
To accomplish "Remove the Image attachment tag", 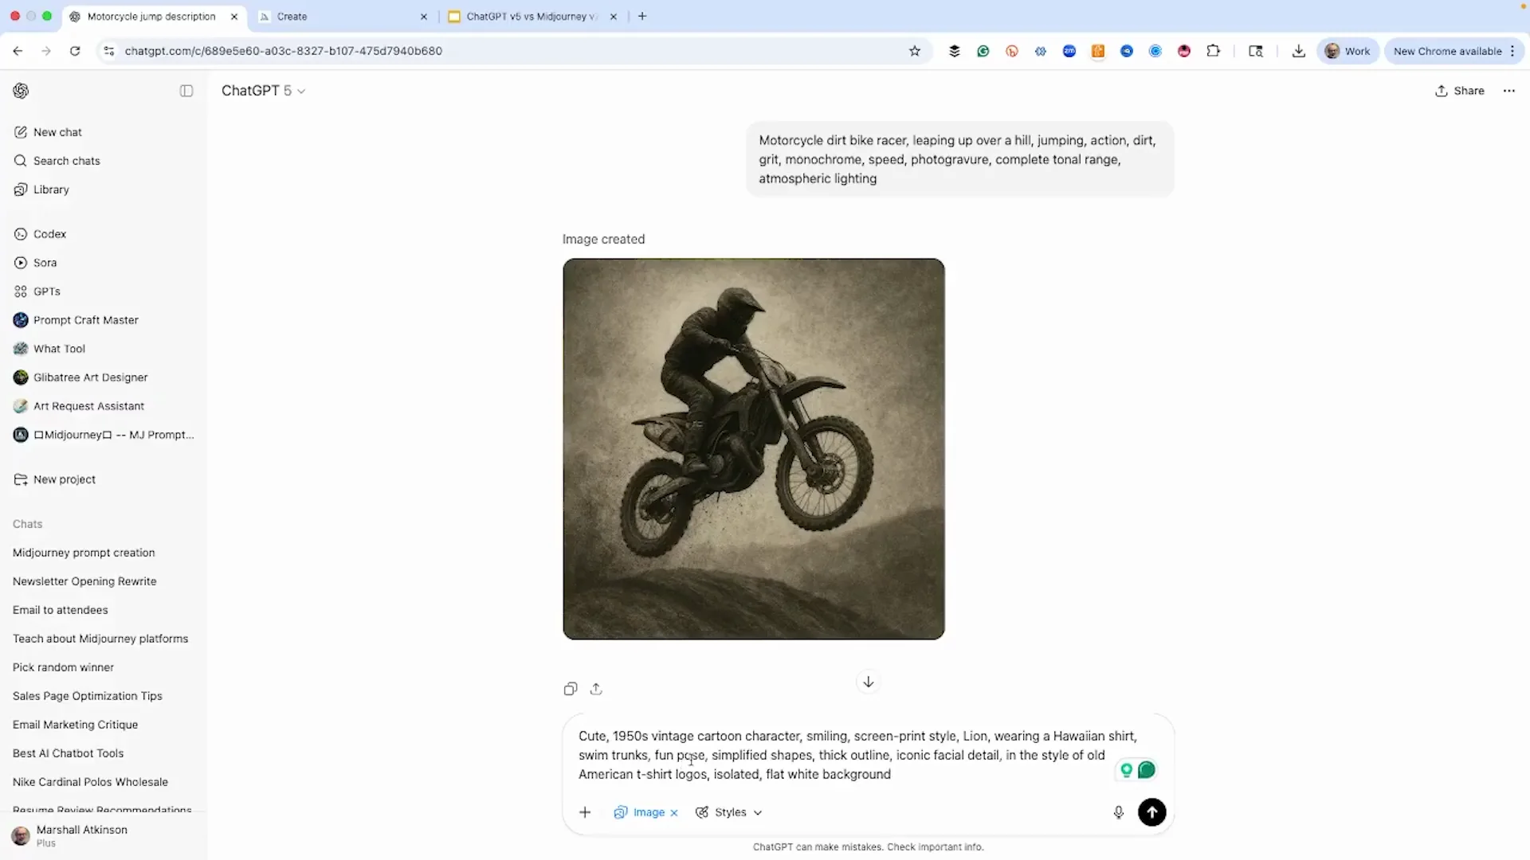I will (x=673, y=812).
